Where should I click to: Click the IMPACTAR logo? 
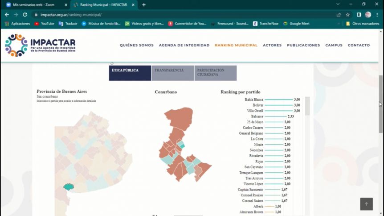41,46
